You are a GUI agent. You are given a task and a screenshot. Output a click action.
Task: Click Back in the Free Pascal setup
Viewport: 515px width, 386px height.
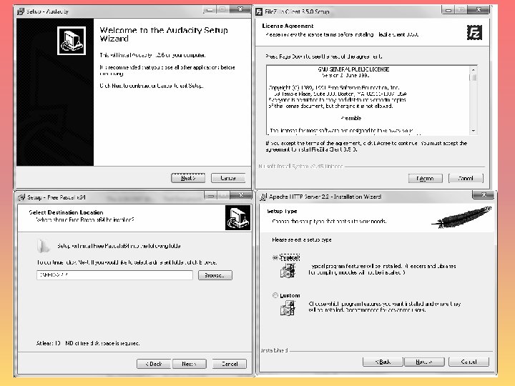(x=154, y=364)
